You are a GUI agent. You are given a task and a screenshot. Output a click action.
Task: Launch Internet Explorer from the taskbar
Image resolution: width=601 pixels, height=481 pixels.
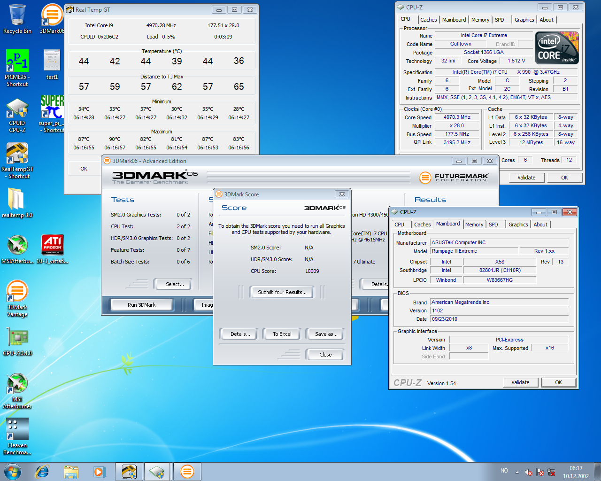[x=42, y=472]
